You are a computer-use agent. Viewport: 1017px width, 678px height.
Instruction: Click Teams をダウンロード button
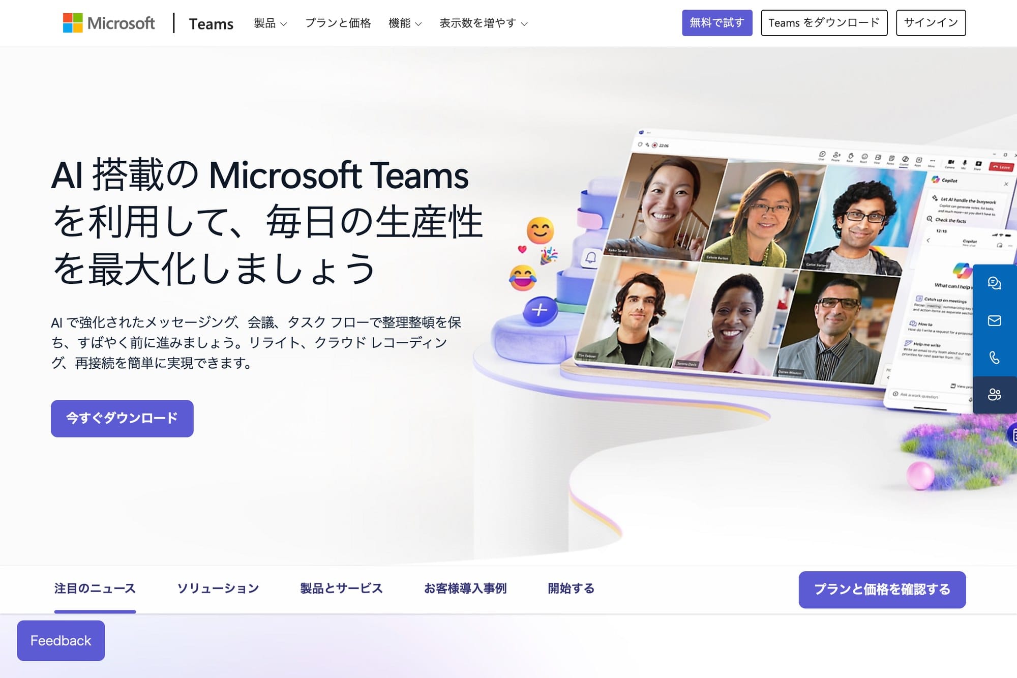point(824,22)
